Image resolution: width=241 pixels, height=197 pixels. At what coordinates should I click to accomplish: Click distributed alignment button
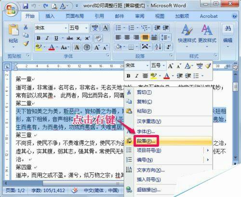[154, 37]
